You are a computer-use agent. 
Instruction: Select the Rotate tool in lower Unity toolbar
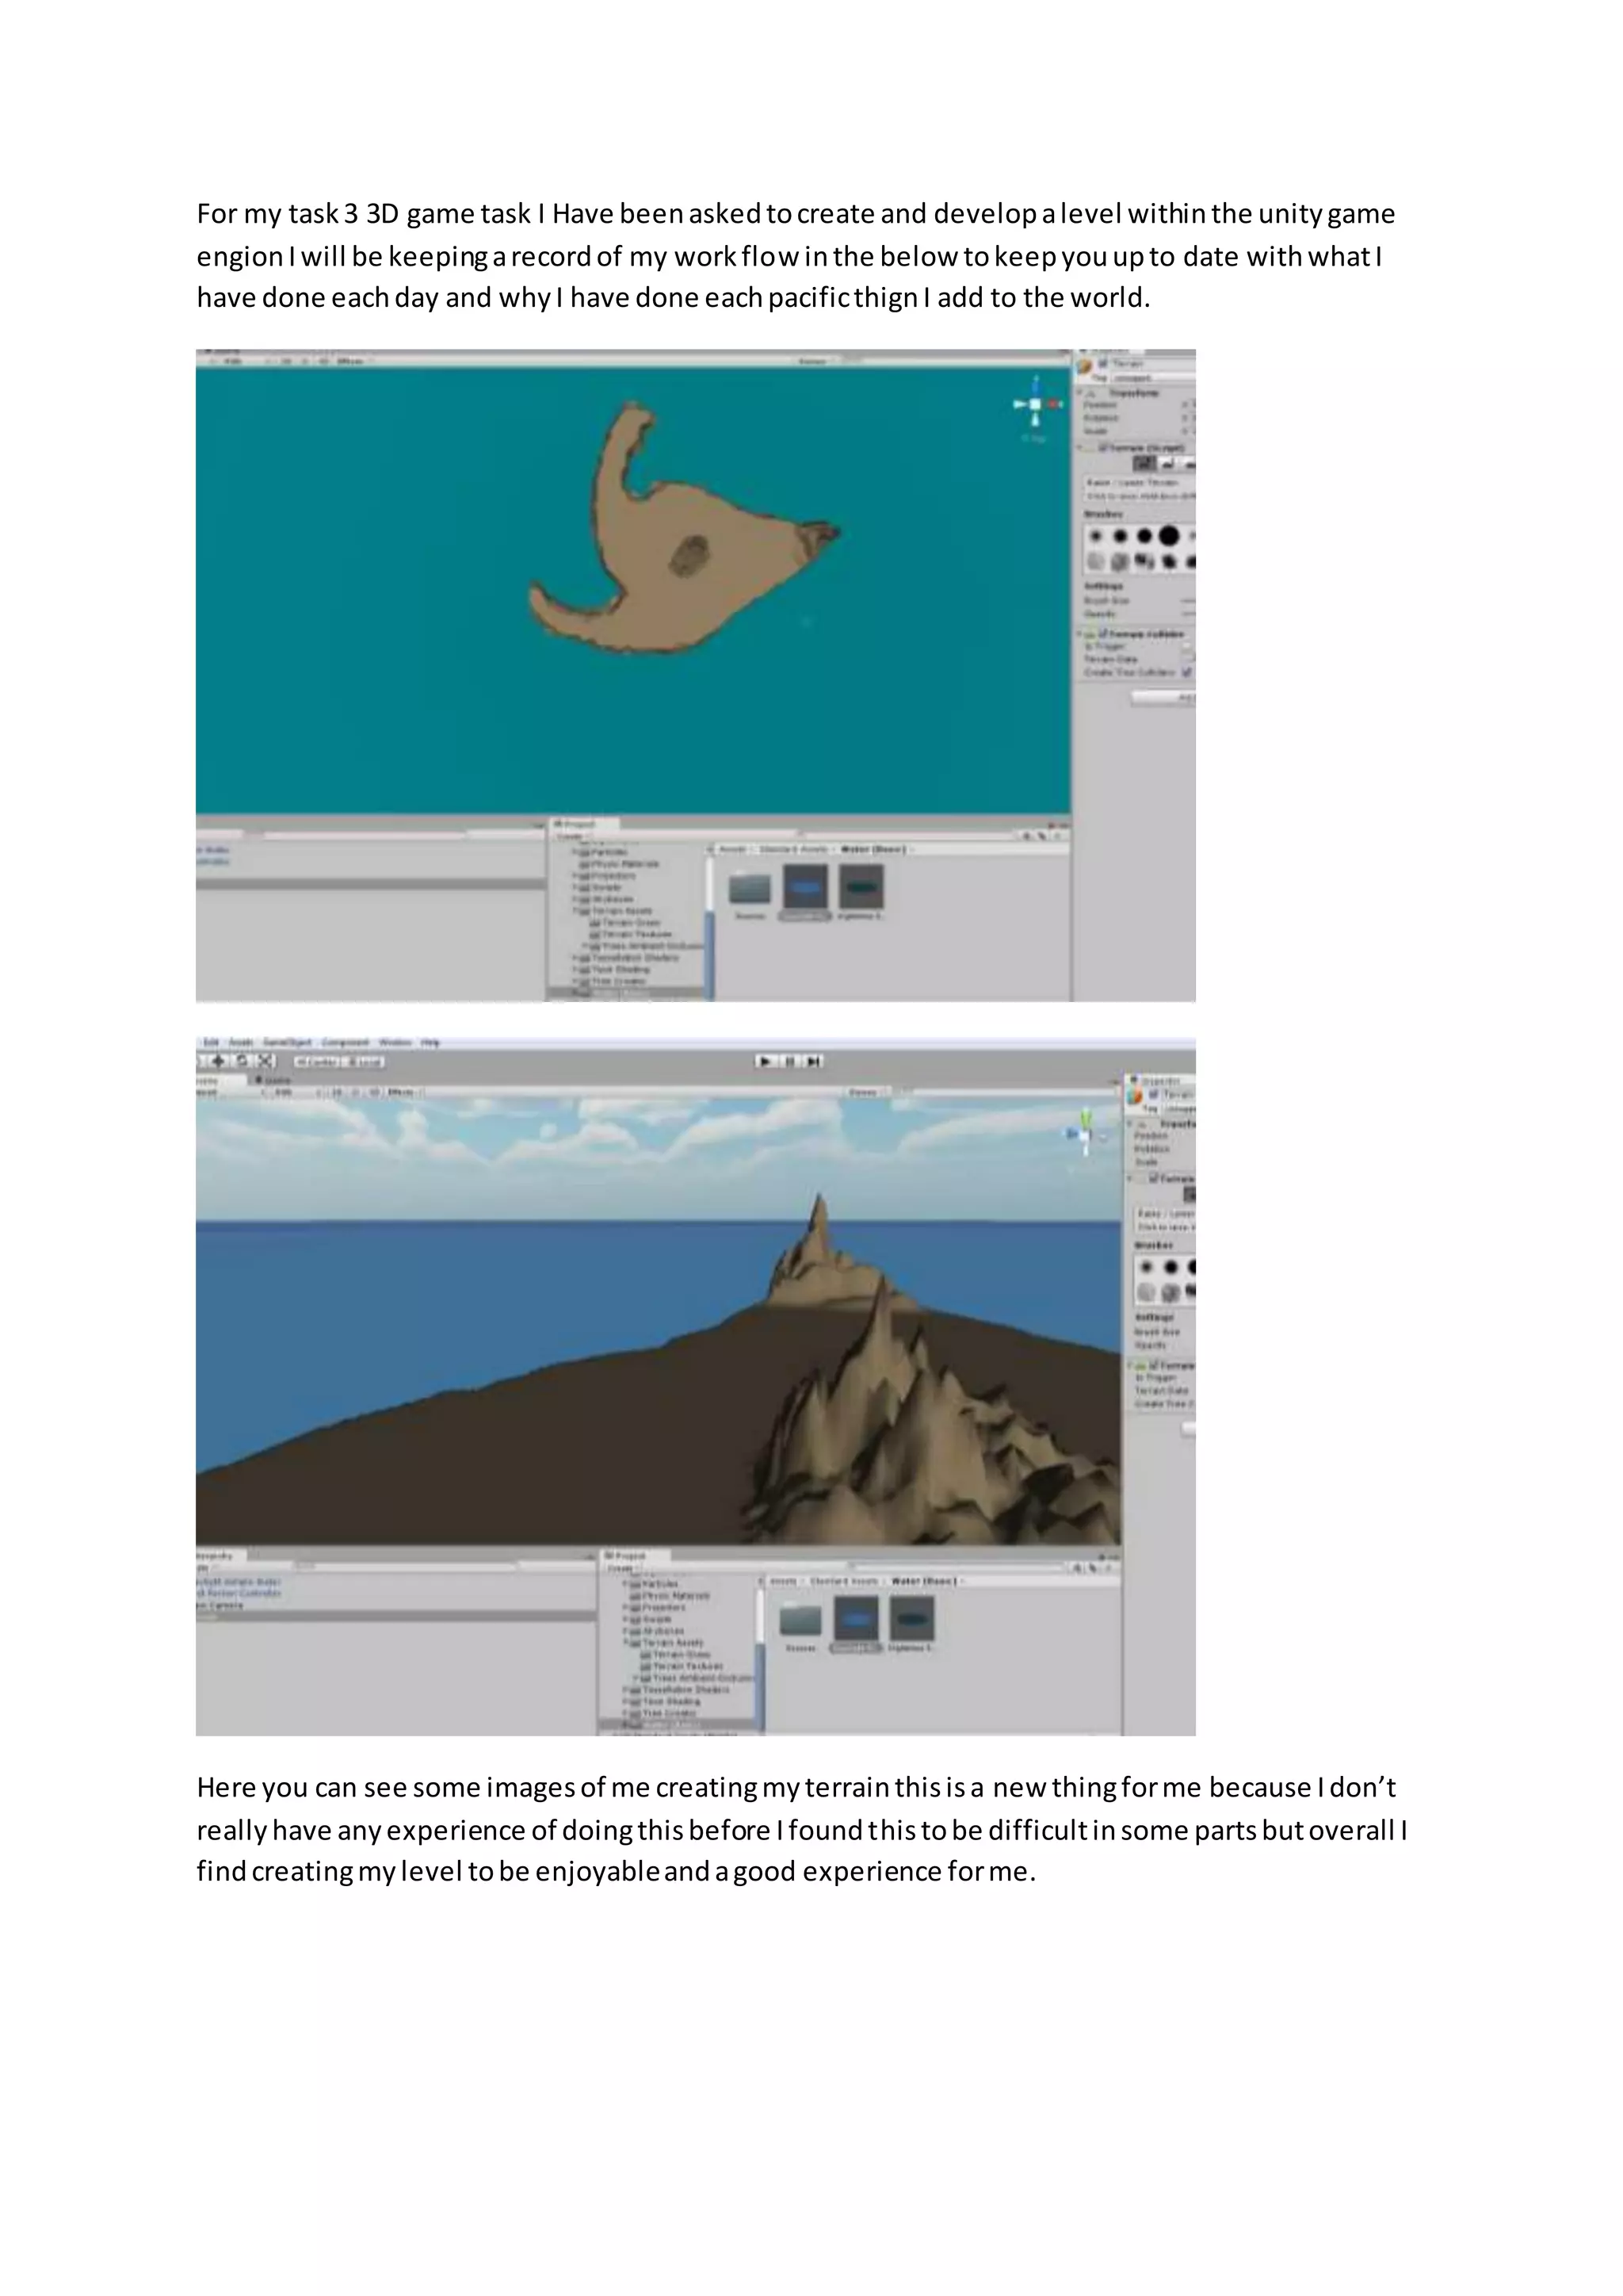[x=242, y=1061]
